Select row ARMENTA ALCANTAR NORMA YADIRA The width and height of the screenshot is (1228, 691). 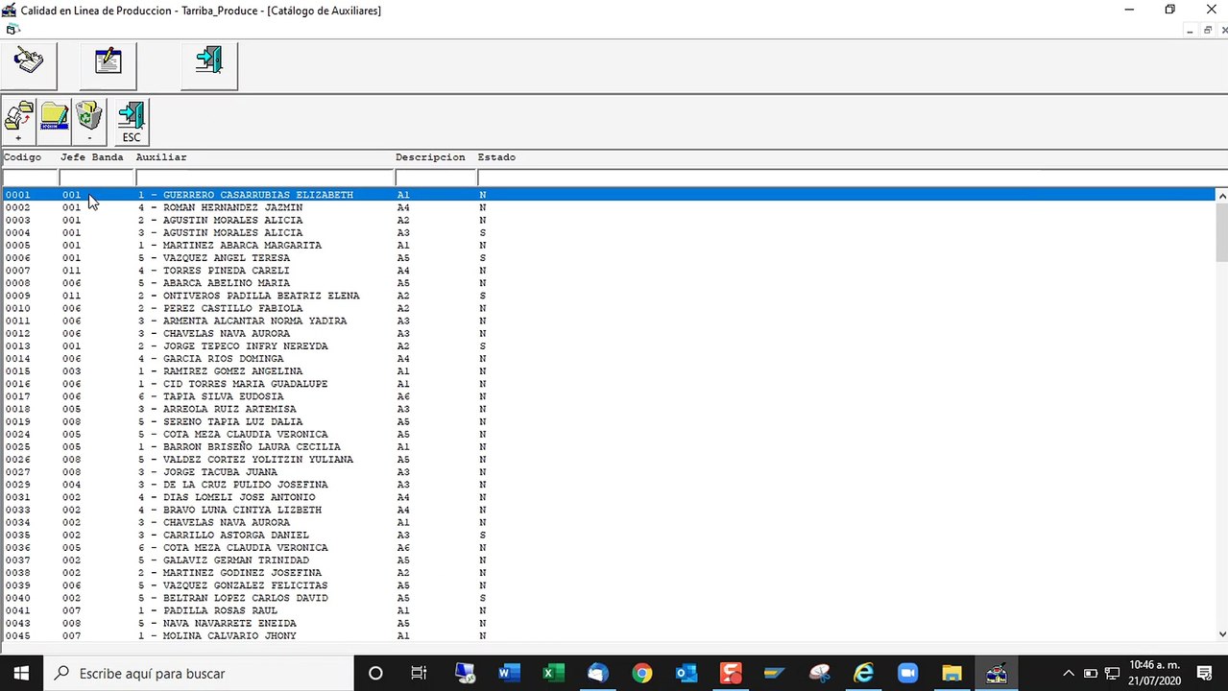[609, 321]
